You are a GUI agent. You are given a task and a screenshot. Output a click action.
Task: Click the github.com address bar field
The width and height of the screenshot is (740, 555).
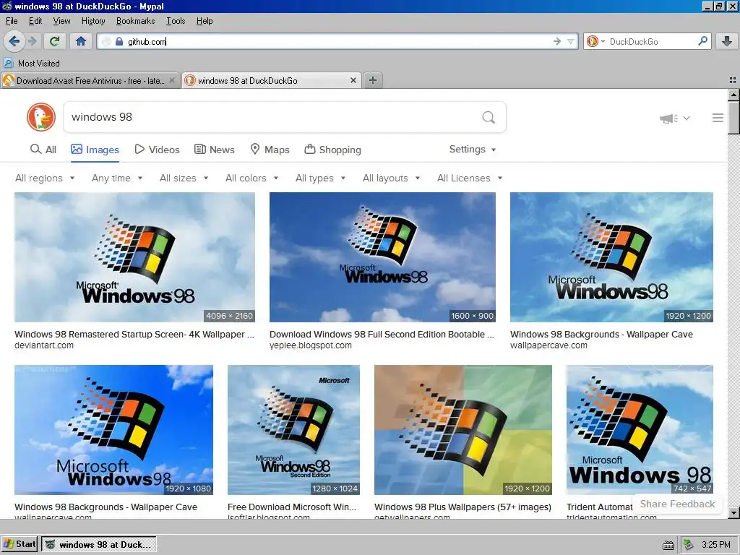pyautogui.click(x=337, y=41)
